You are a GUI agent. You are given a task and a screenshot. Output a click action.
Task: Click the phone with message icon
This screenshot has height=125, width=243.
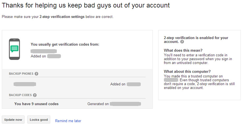pyautogui.click(x=14, y=49)
